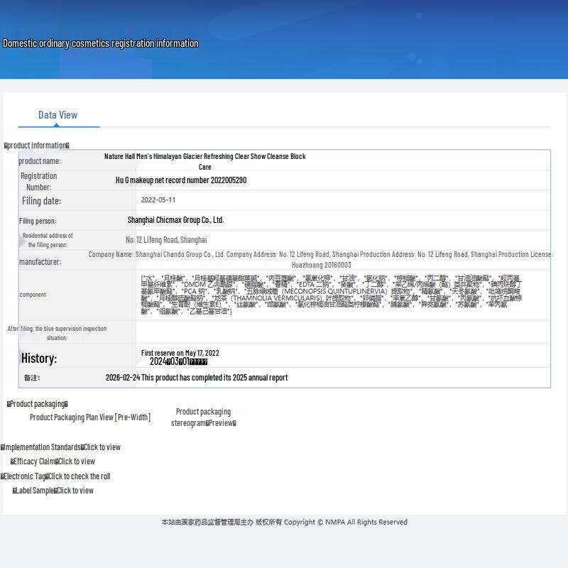Click 'After filing, the blue supervision inspection situation:' label

pos(57,333)
